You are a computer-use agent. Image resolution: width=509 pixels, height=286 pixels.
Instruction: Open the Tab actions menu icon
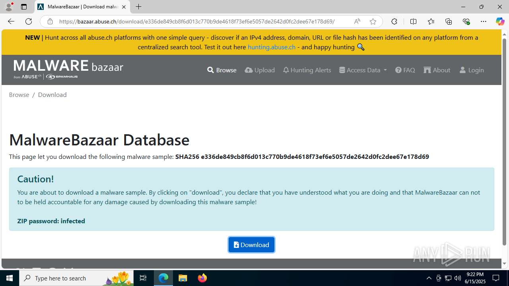pos(24,7)
